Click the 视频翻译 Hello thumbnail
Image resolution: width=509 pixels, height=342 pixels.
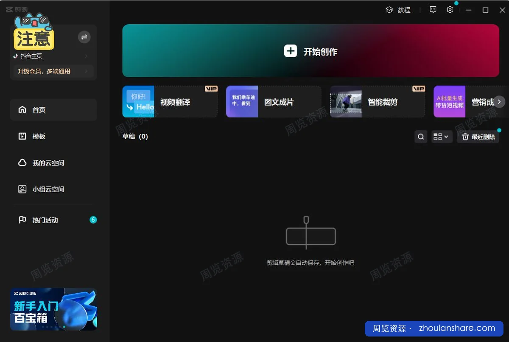[138, 101]
